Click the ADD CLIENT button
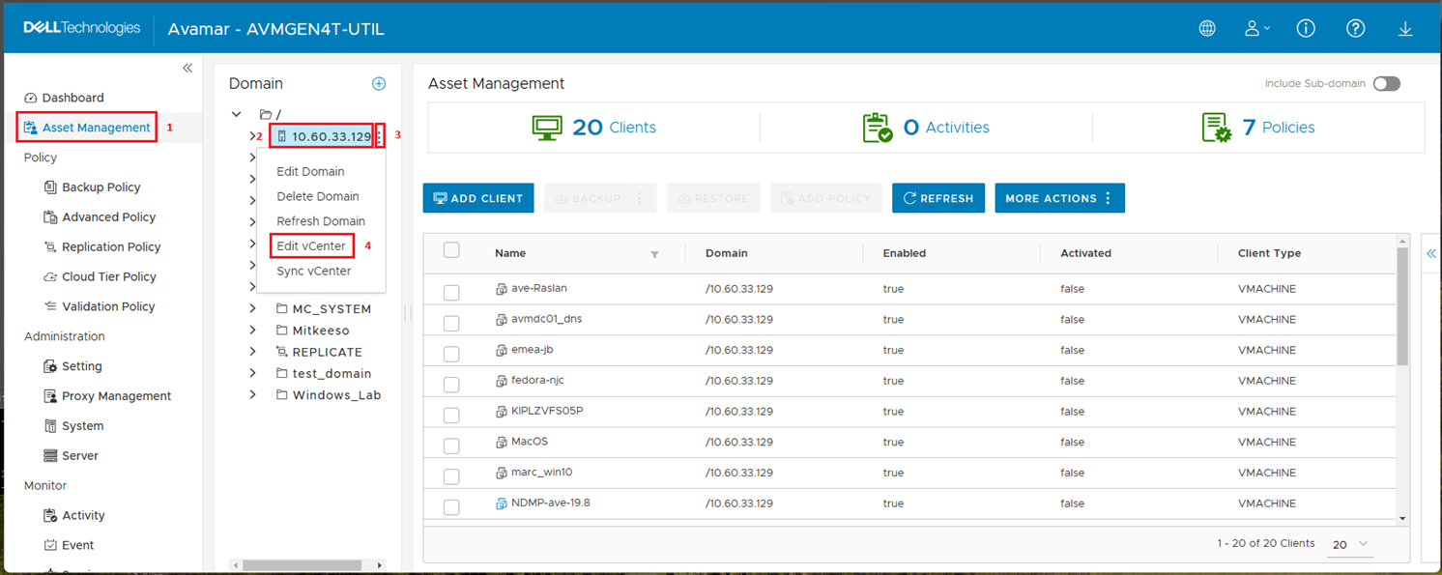Image resolution: width=1442 pixels, height=575 pixels. pos(478,197)
